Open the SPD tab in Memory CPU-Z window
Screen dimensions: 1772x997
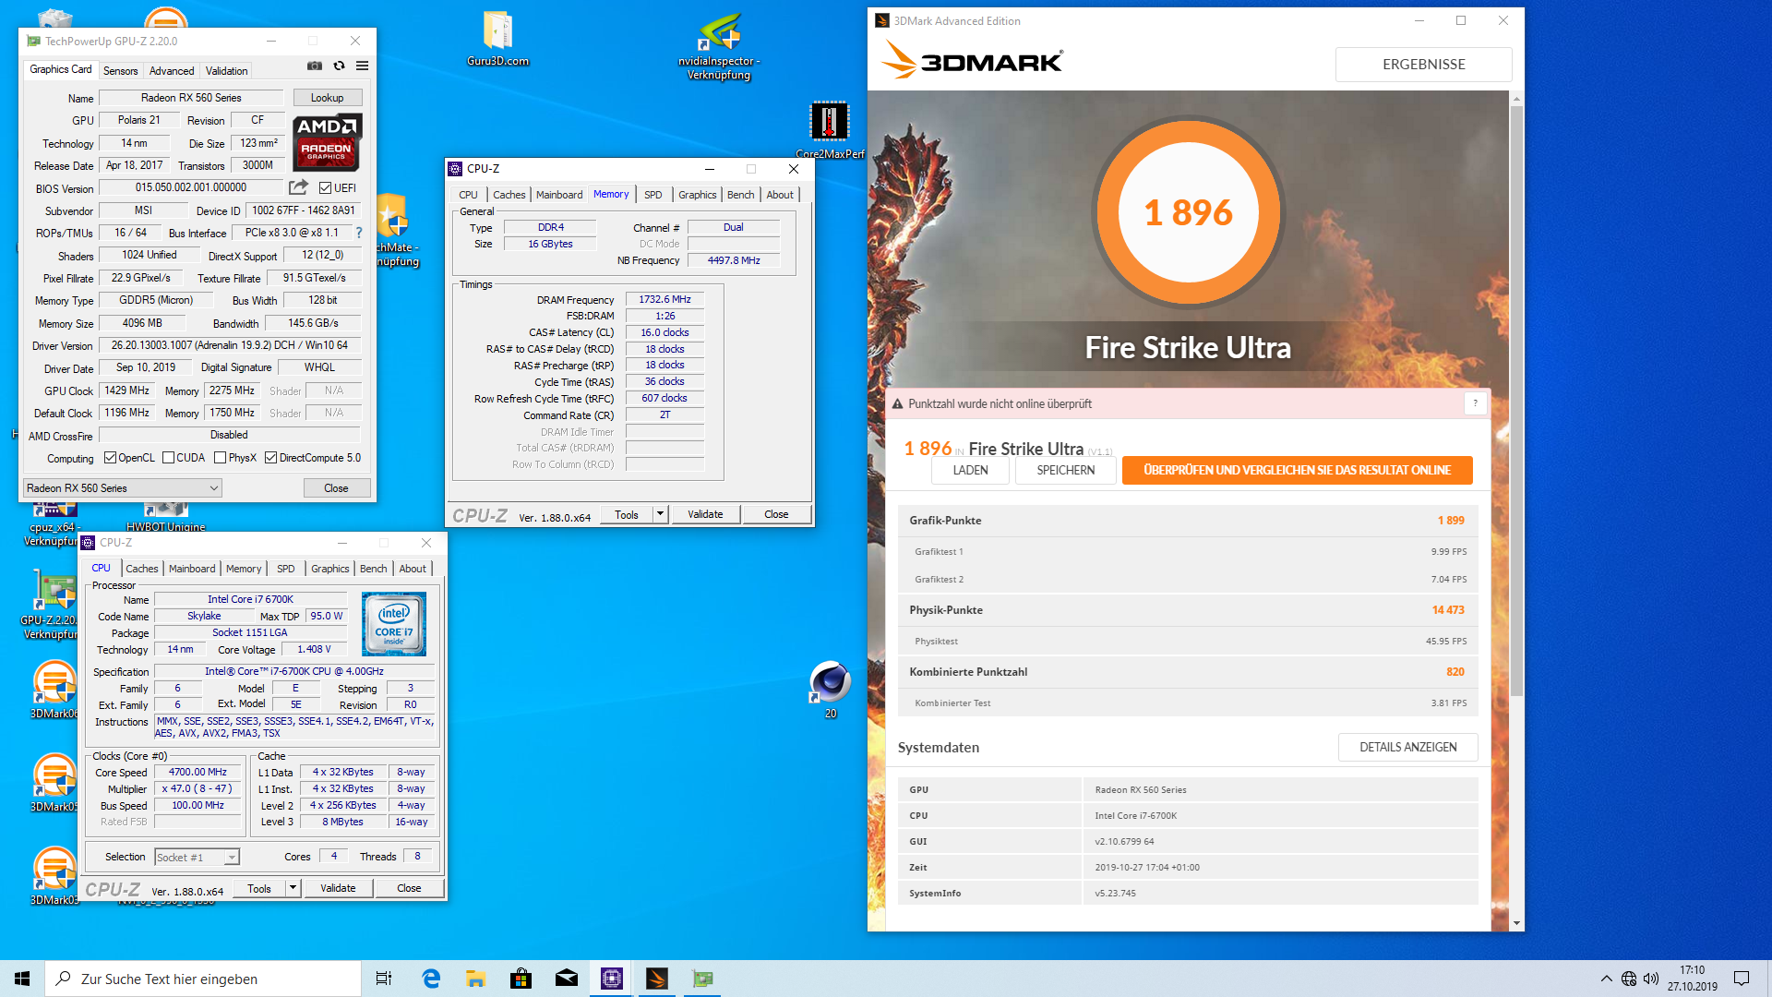(653, 195)
